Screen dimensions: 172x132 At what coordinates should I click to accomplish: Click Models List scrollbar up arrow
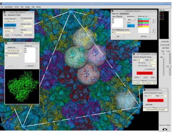(37, 48)
